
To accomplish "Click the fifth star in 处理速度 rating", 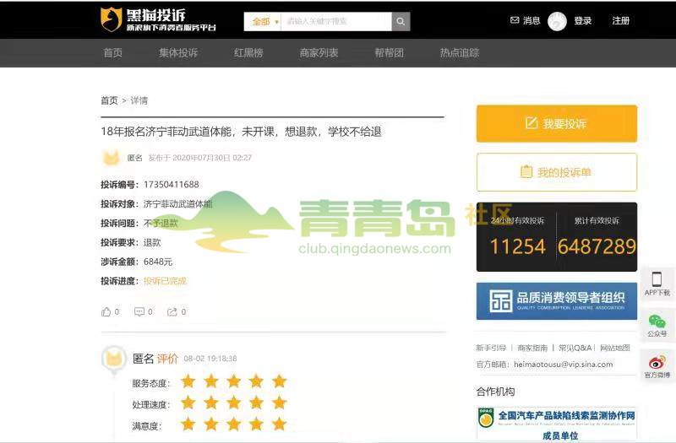I will 280,402.
